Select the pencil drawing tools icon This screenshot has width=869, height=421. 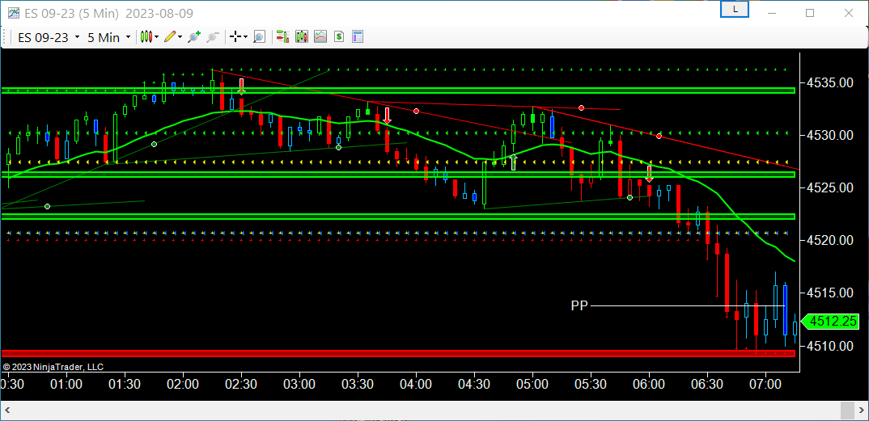point(170,37)
